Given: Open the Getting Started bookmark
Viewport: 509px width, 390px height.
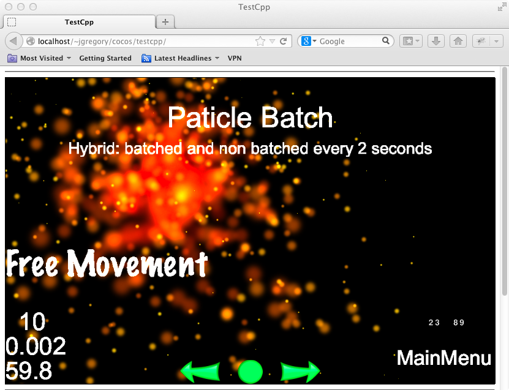Looking at the screenshot, I should coord(105,58).
